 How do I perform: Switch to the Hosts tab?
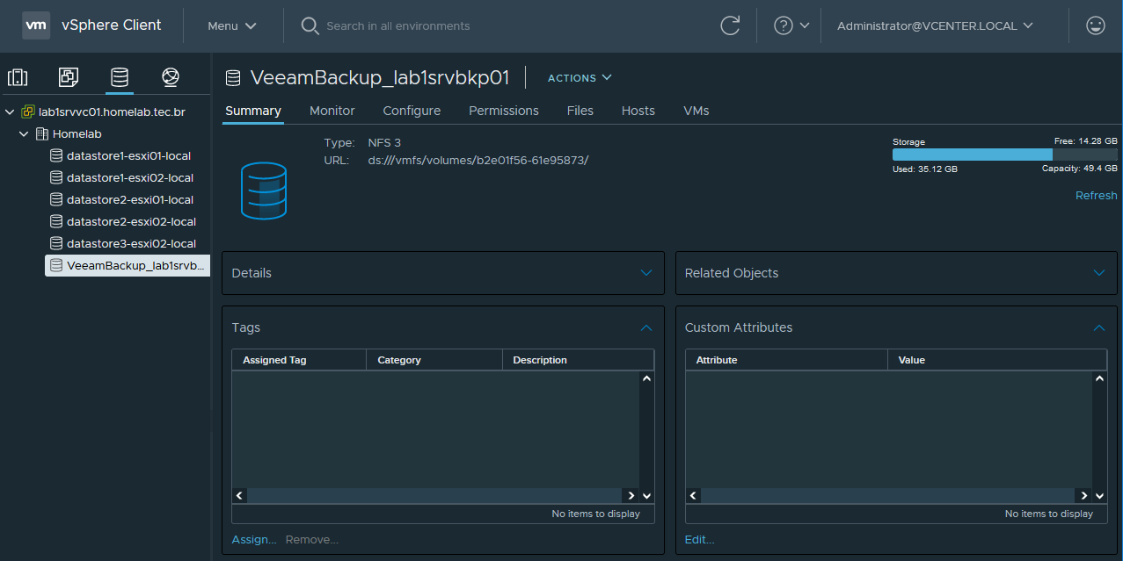pyautogui.click(x=638, y=111)
